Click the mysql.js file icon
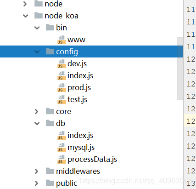The image size is (196, 189). (x=62, y=147)
